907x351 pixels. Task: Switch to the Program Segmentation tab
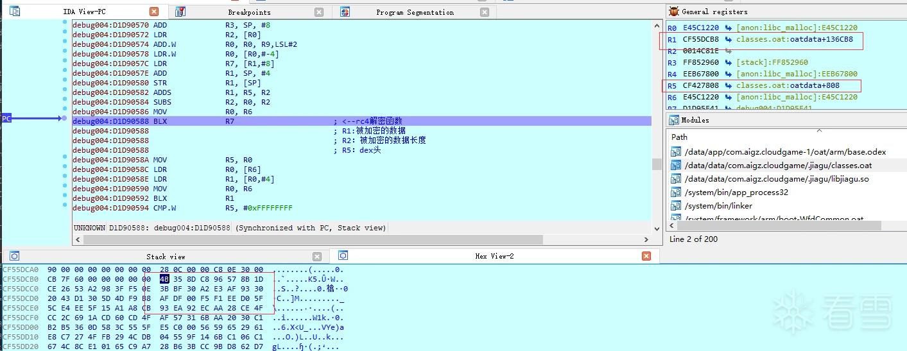tap(415, 12)
